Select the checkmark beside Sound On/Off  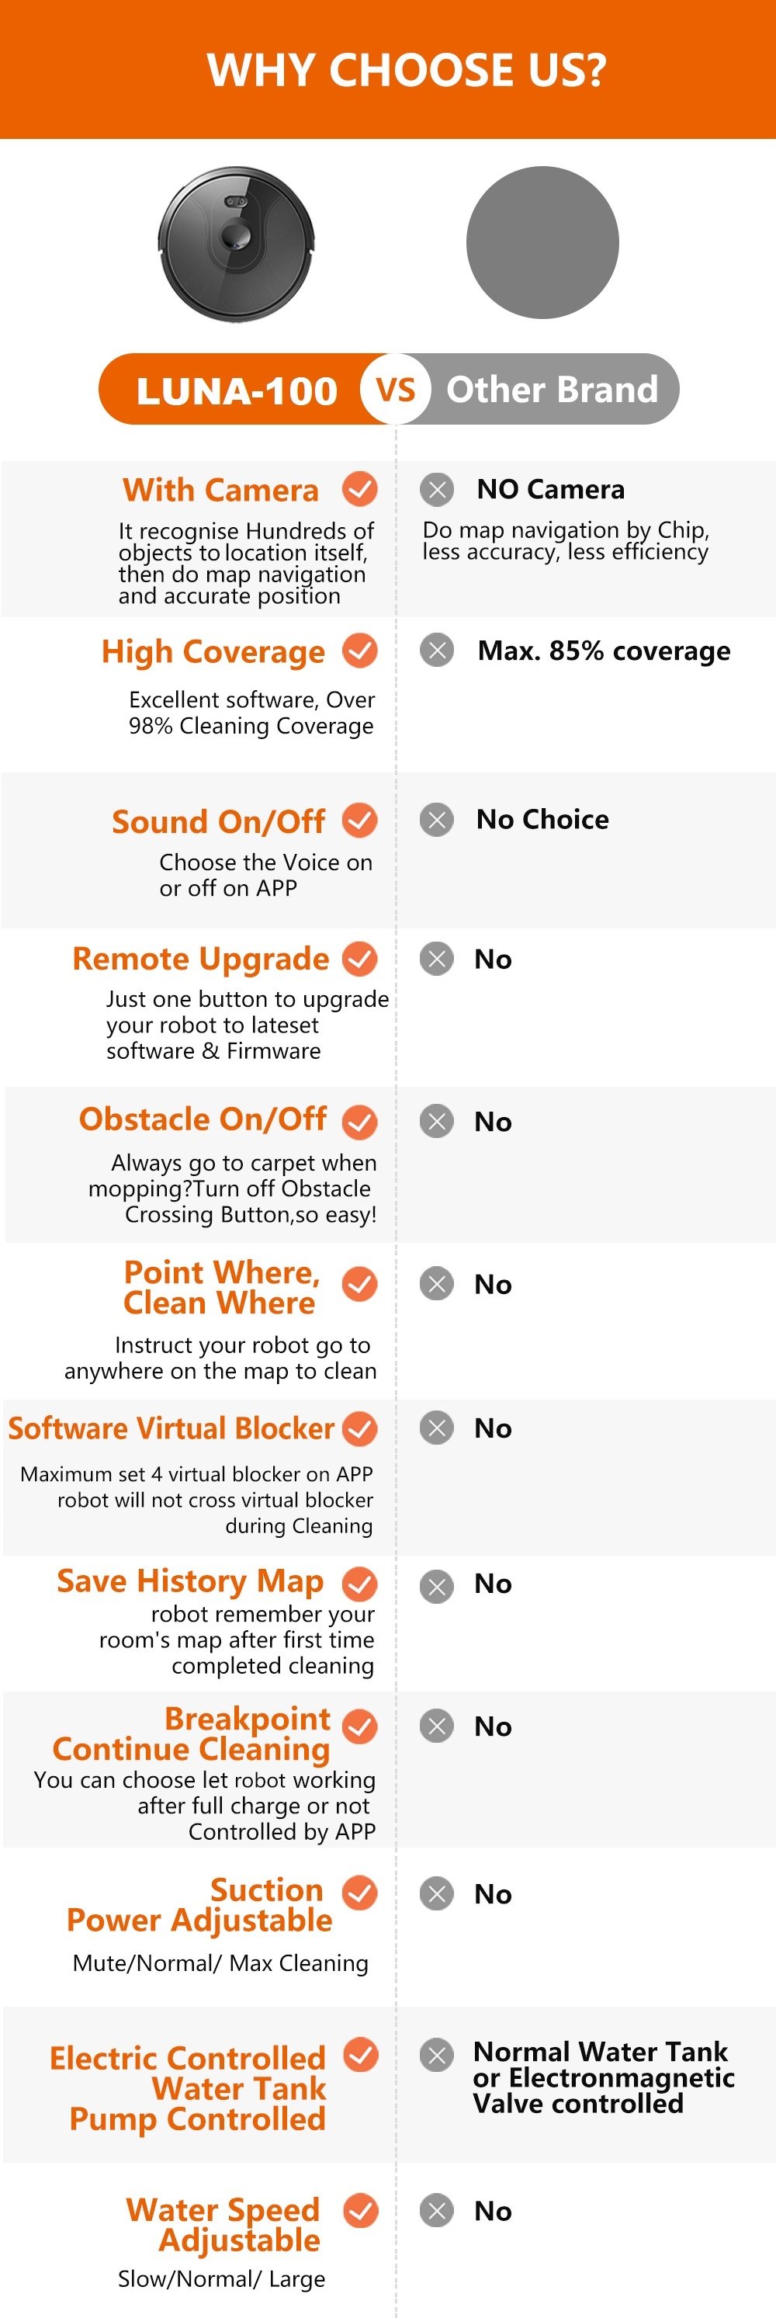[359, 820]
